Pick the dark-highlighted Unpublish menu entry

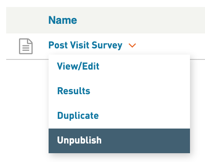pyautogui.click(x=119, y=141)
